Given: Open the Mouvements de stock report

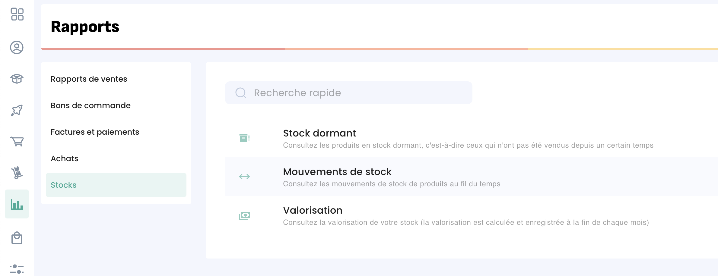Looking at the screenshot, I should 337,172.
